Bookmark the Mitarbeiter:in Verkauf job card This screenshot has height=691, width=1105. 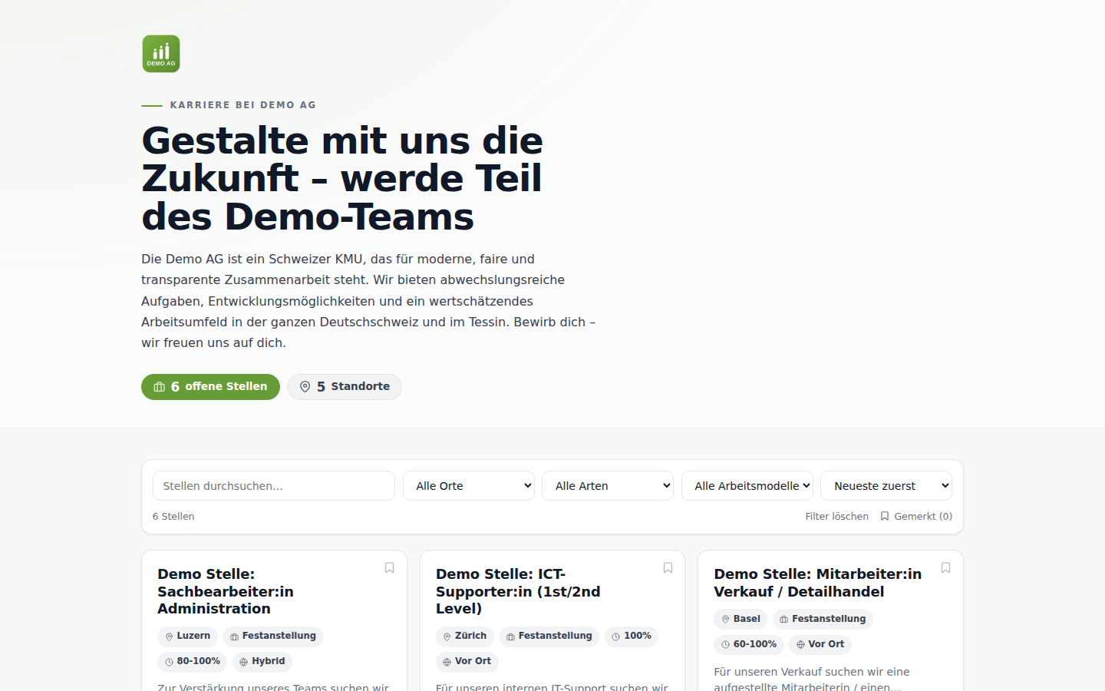click(945, 568)
